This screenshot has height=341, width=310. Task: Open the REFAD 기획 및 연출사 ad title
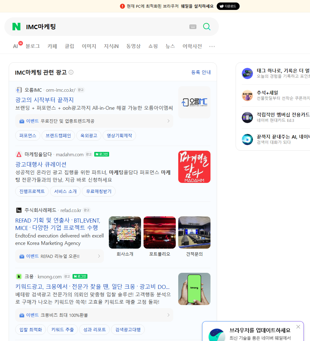click(58, 224)
